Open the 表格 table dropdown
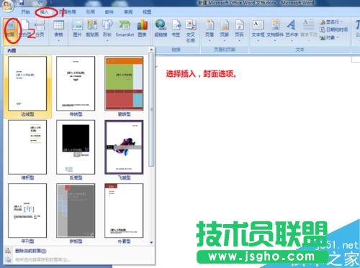360x268 pixels. pos(58,31)
